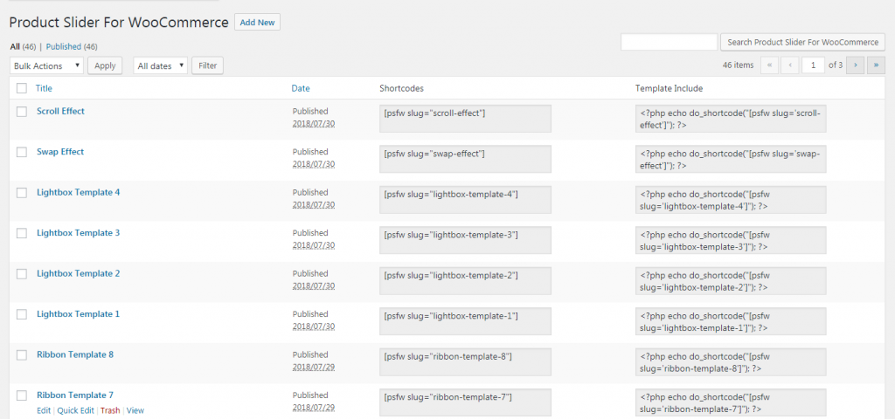
Task: Expand the All dates dropdown
Action: coord(161,65)
